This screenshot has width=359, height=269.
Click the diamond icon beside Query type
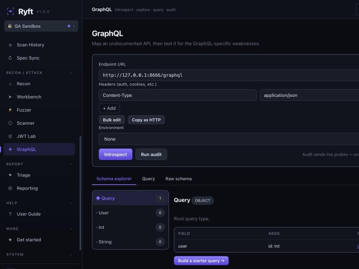pyautogui.click(x=98, y=198)
